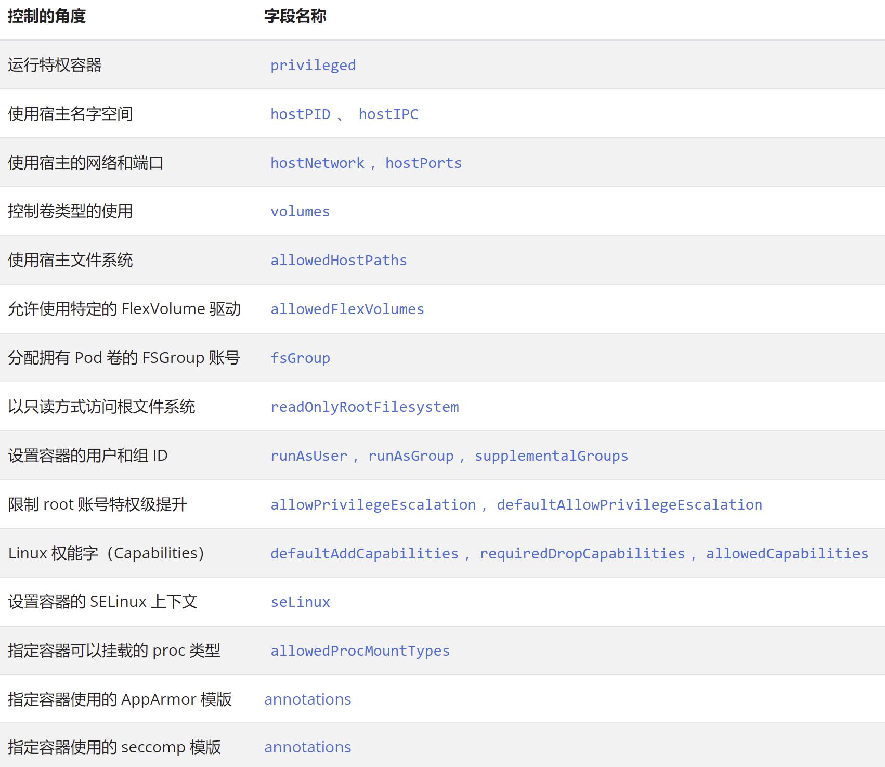Image resolution: width=885 pixels, height=767 pixels.
Task: Click the fsGroup link
Action: coord(301,358)
